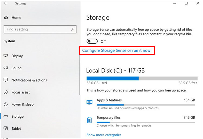
Task: Click the Power & sleep icon
Action: tap(6, 104)
